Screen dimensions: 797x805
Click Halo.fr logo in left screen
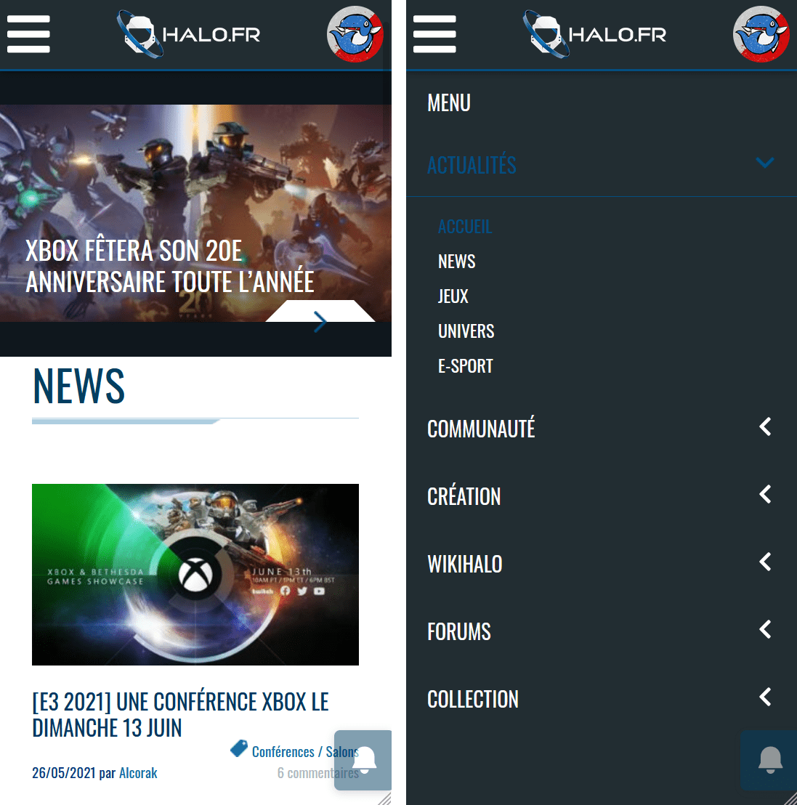pyautogui.click(x=188, y=34)
